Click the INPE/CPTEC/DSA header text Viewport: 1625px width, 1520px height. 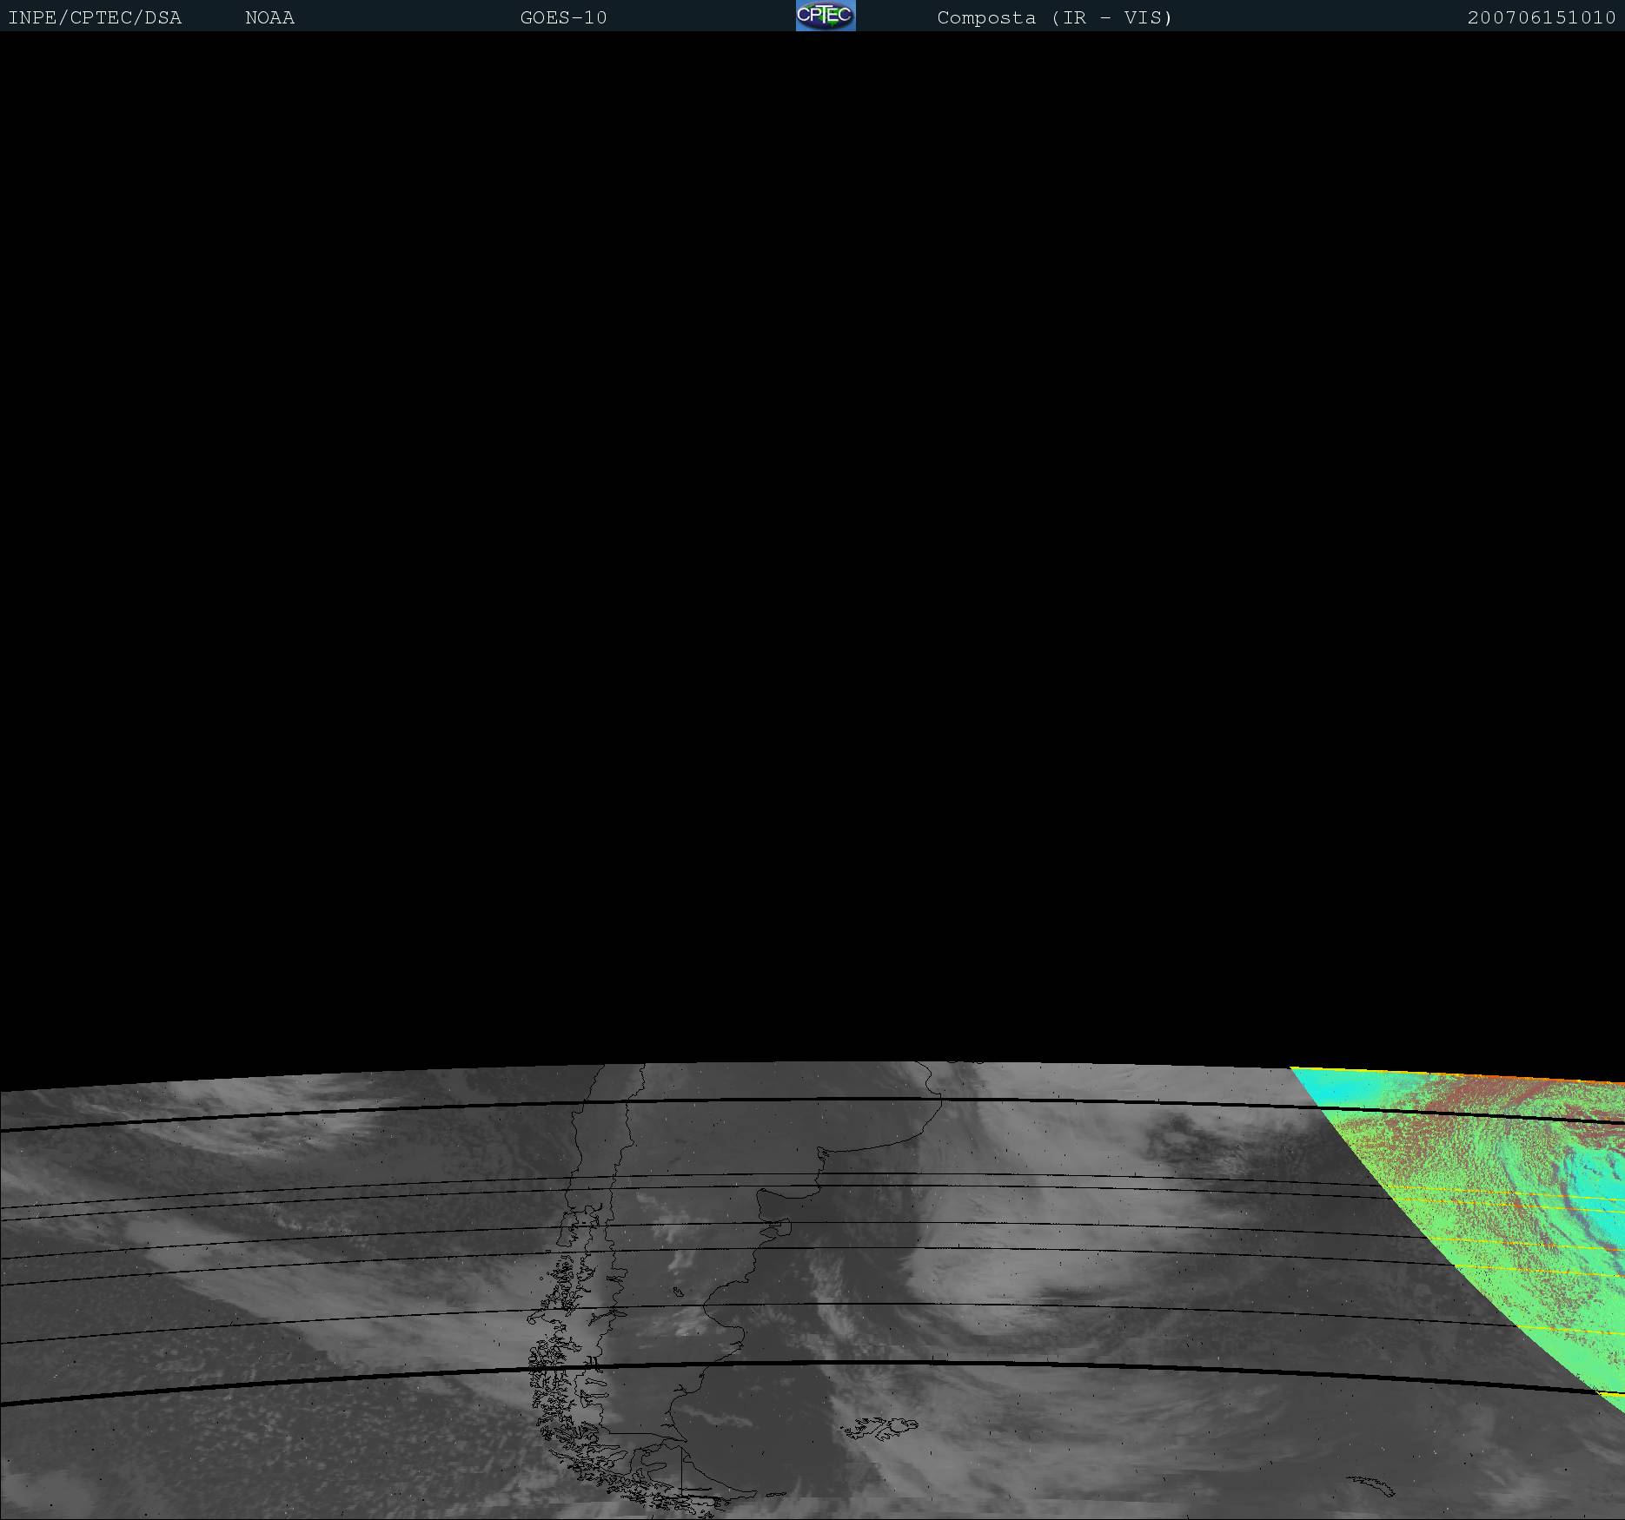pos(95,18)
